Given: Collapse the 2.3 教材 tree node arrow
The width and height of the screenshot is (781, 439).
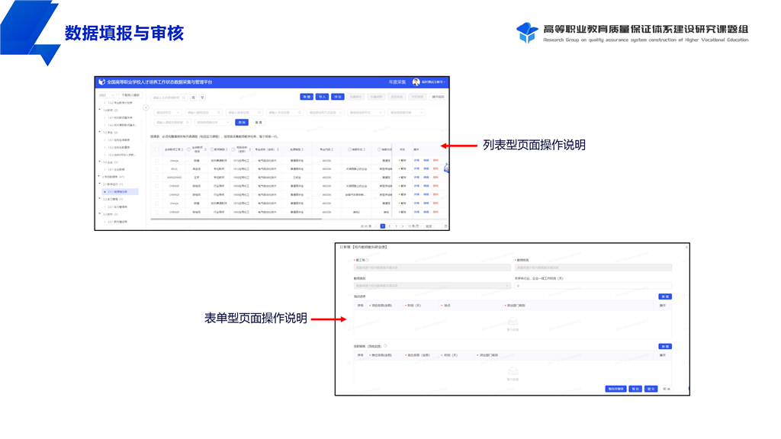Looking at the screenshot, I should 100,214.
